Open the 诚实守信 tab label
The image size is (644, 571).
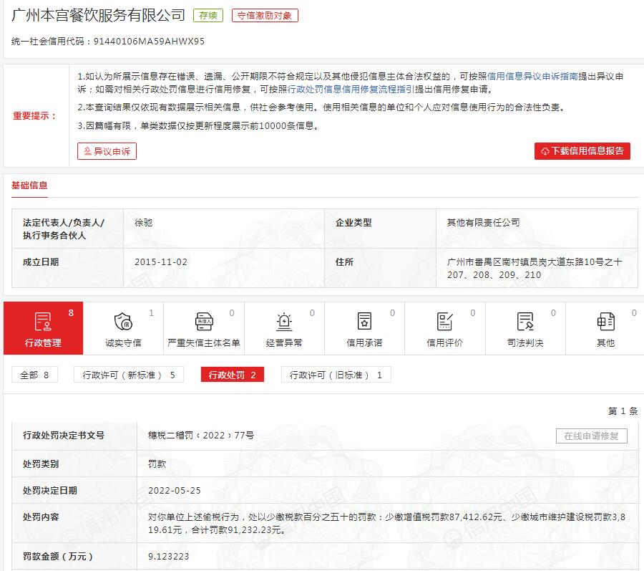tap(123, 343)
